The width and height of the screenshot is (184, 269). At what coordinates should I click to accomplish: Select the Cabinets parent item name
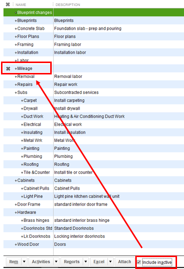tap(26, 181)
